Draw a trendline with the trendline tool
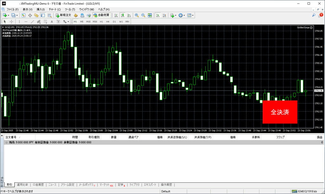This screenshot has width=325, height=194. click(32, 22)
